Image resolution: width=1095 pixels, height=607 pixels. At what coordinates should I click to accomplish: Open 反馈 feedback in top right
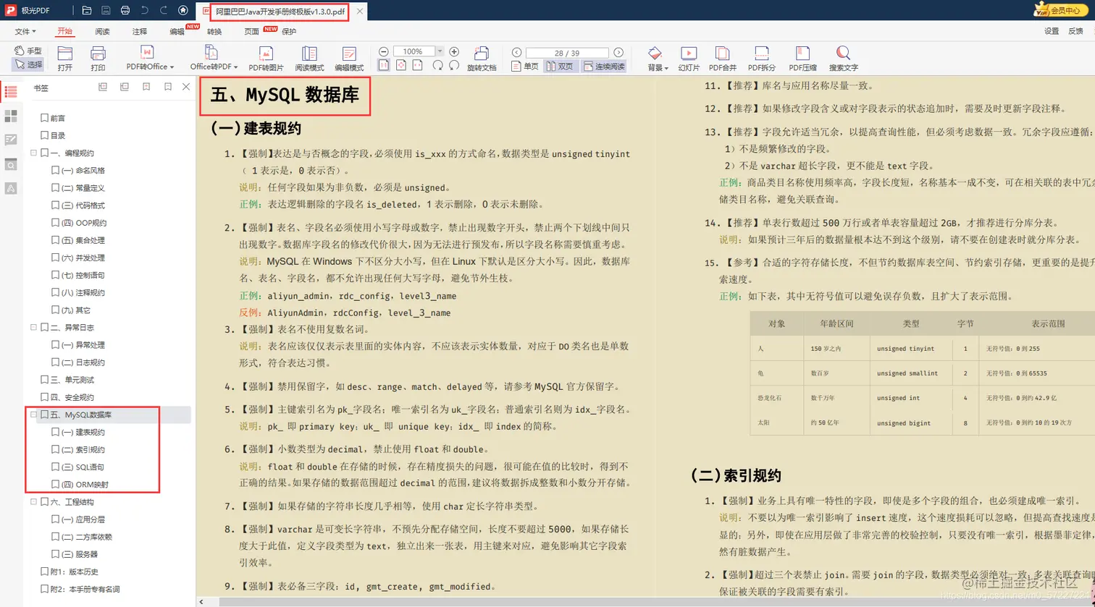click(x=1075, y=31)
